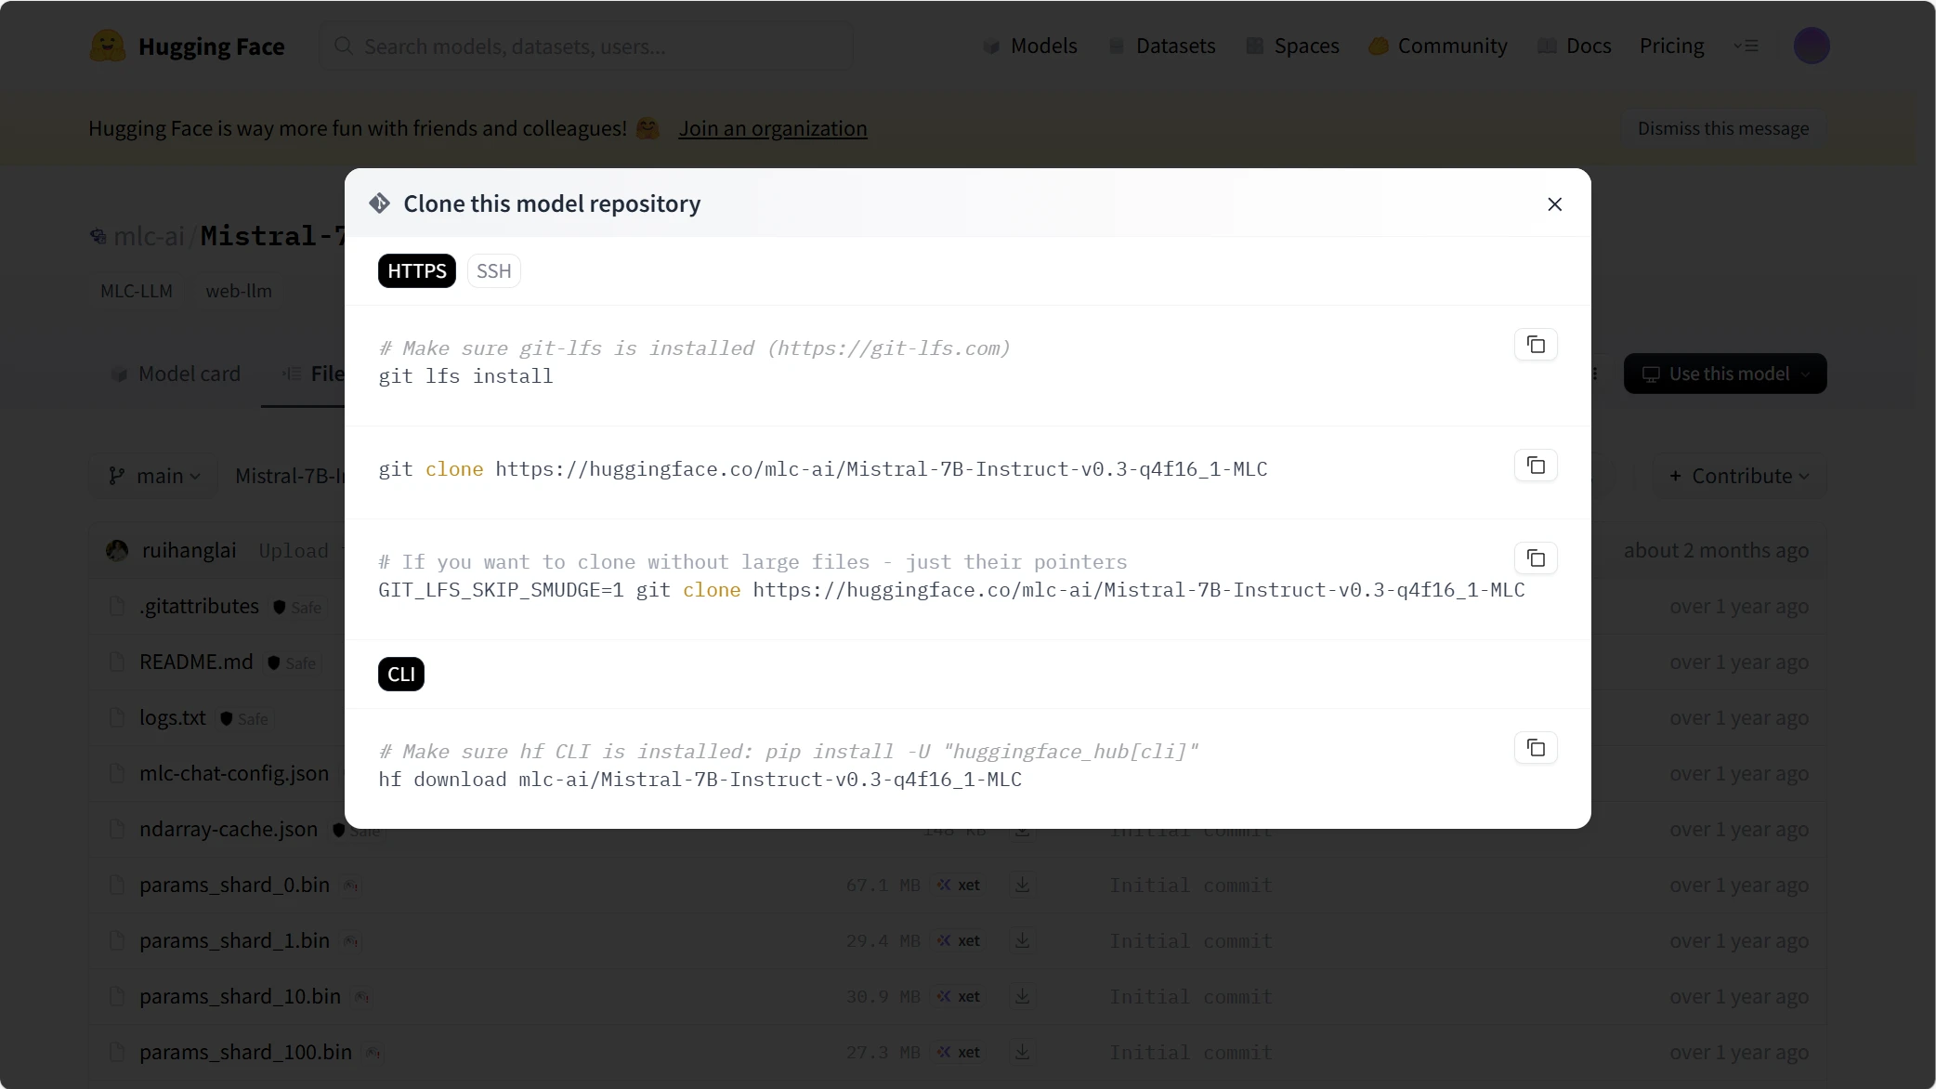Copy the git lfs install command
Viewport: 1936px width, 1089px height.
1536,345
